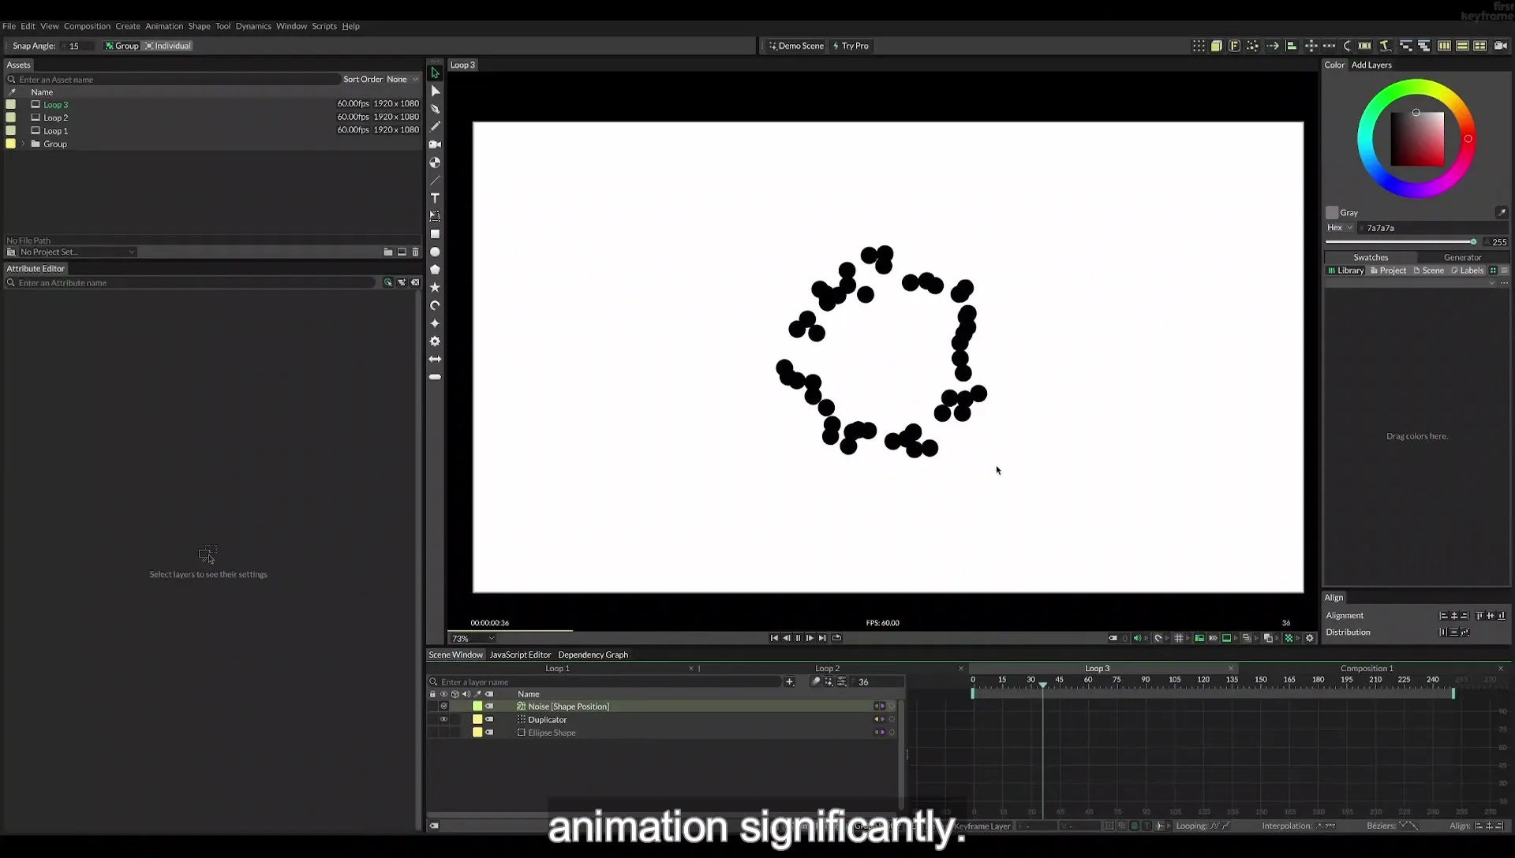Viewport: 1515px width, 858px height.
Task: Open the No Project Set dropdown
Action: 77,252
